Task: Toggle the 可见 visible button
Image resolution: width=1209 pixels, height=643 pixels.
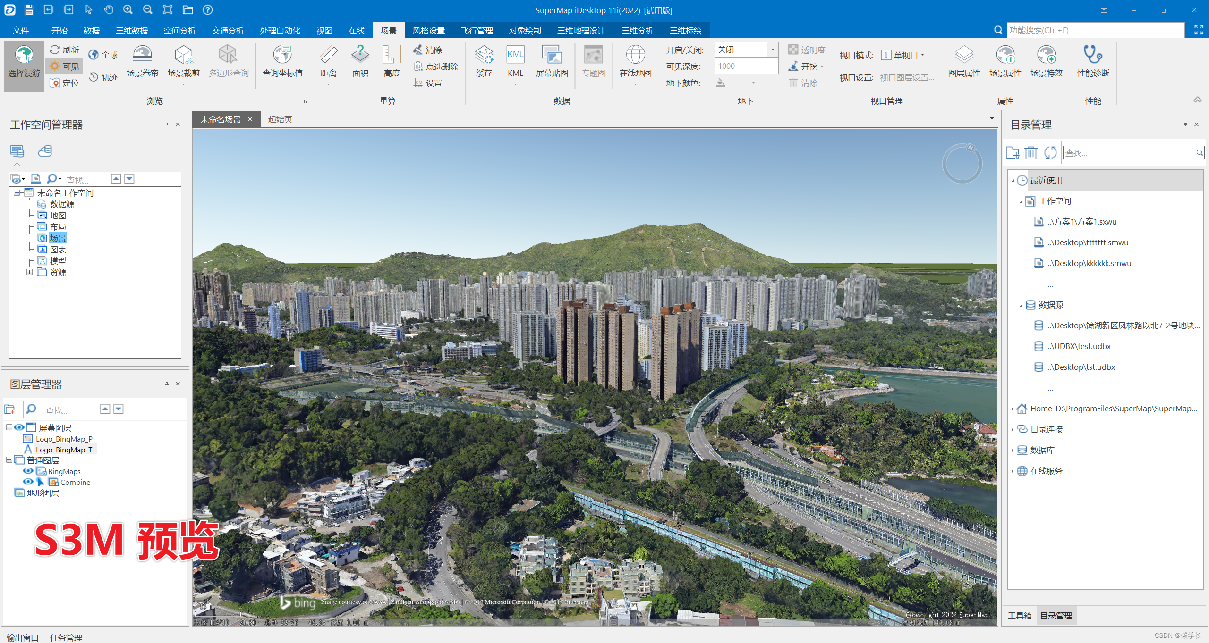Action: click(65, 67)
